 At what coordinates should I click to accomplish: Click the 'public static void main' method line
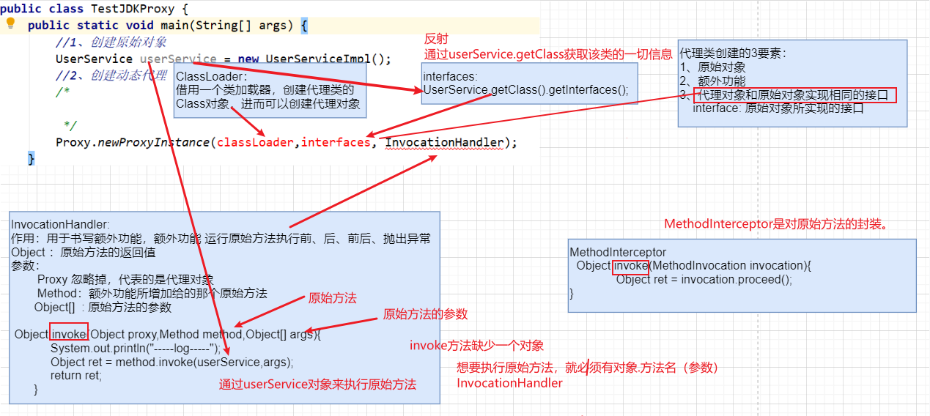click(x=168, y=25)
